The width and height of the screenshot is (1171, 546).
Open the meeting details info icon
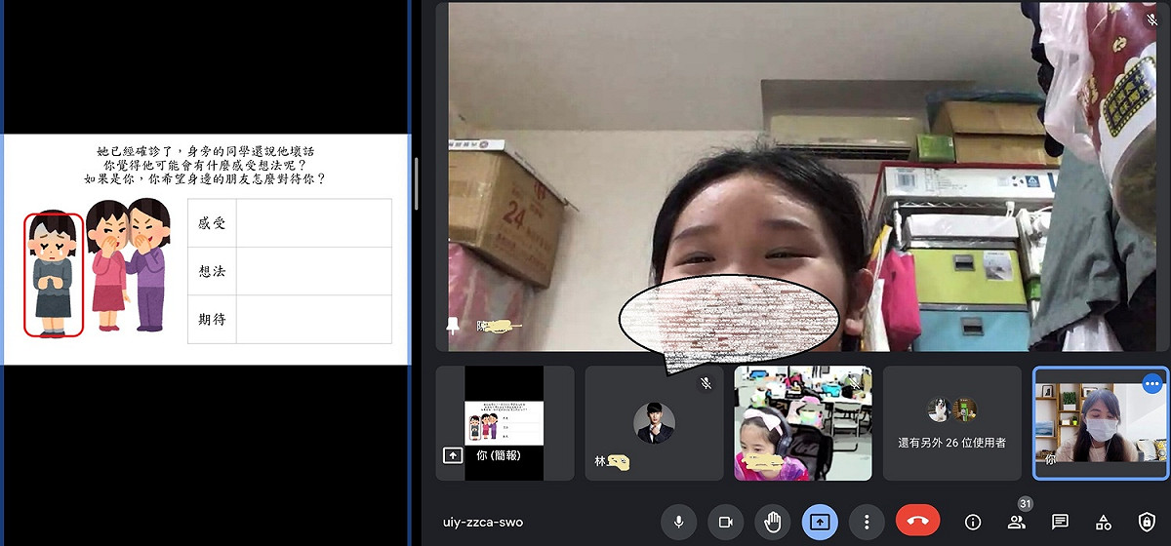point(973,522)
